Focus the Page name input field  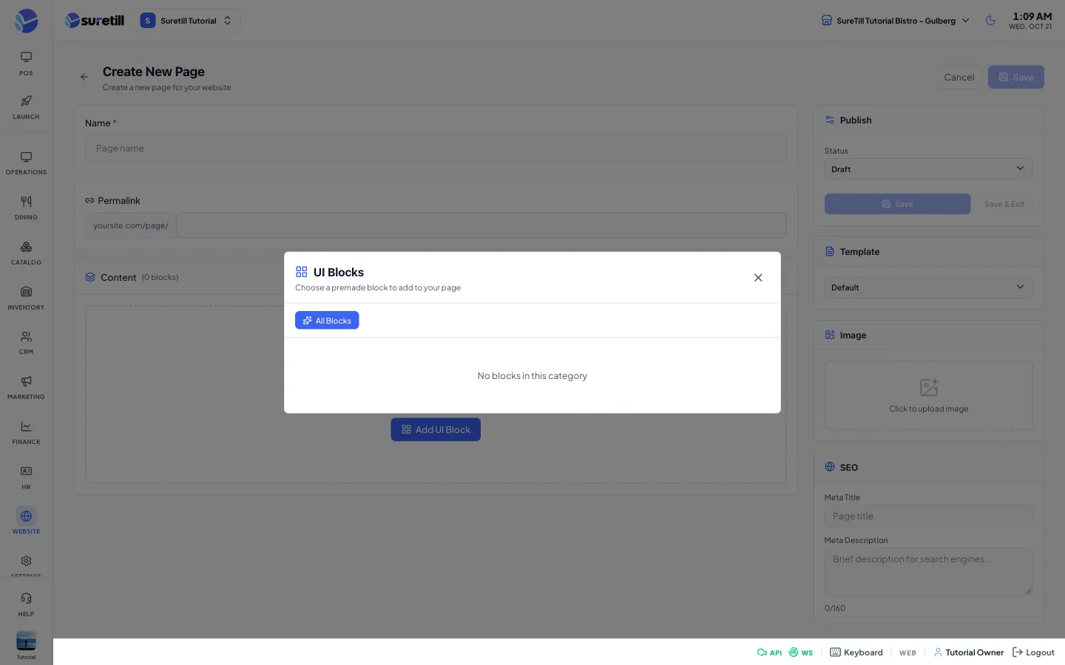436,148
